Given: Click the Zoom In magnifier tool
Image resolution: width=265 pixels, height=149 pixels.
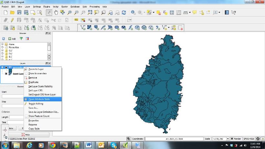Looking at the screenshot, I should pyautogui.click(x=69, y=13).
